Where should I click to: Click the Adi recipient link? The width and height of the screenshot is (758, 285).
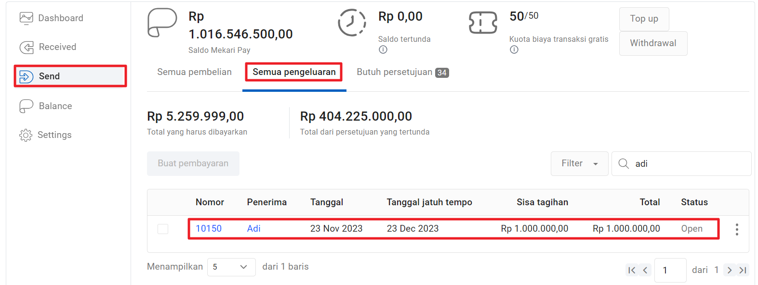(253, 229)
